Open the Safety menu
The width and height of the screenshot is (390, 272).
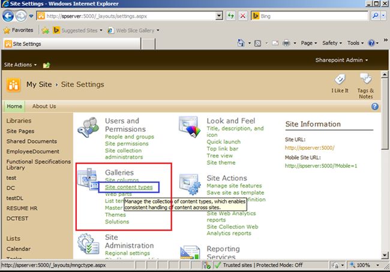pyautogui.click(x=332, y=43)
